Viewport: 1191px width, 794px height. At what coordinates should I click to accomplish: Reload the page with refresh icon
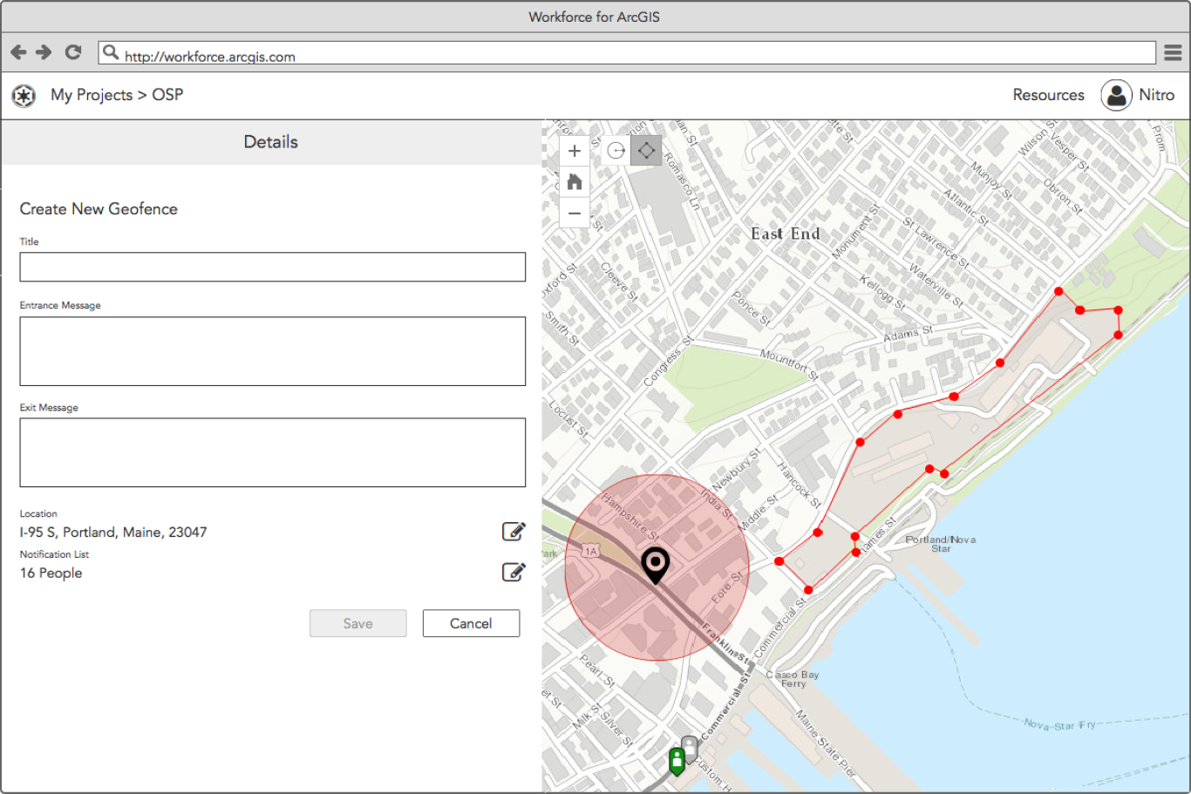click(x=73, y=52)
